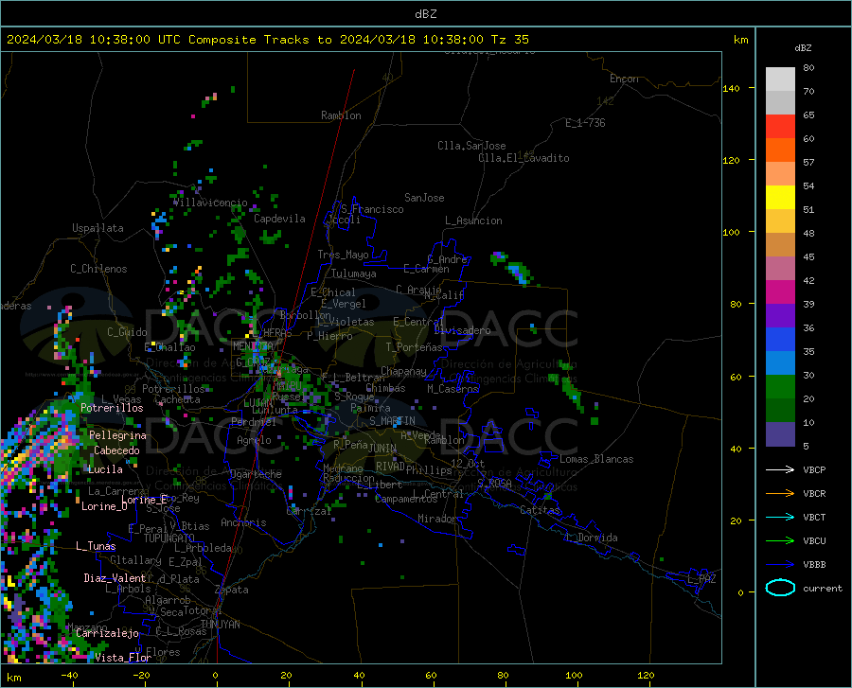The width and height of the screenshot is (852, 688).
Task: Click the green VBCU arrow legend icon
Action: coord(780,541)
